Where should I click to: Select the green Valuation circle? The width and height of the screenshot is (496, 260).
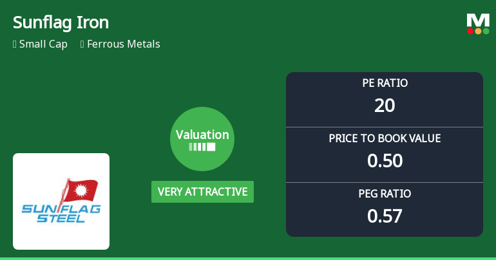coord(202,139)
